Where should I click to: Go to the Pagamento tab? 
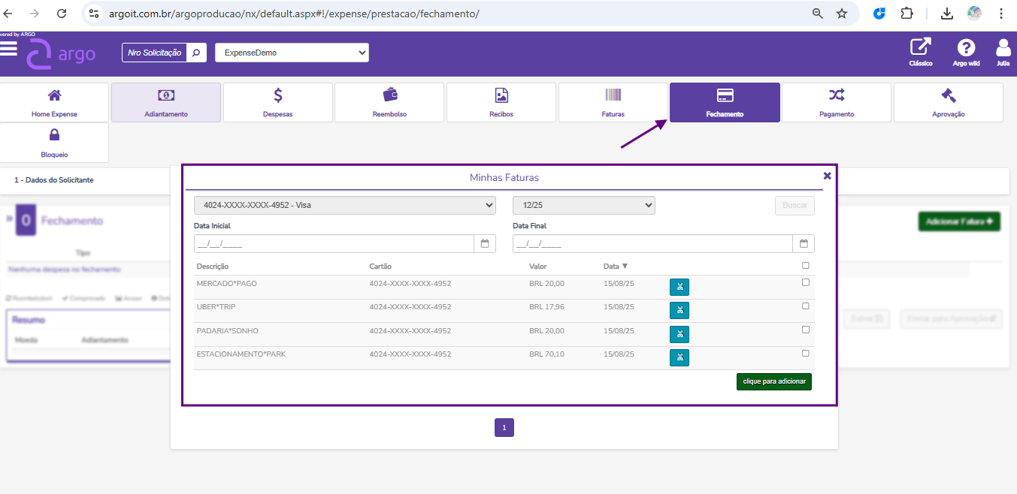pos(836,102)
